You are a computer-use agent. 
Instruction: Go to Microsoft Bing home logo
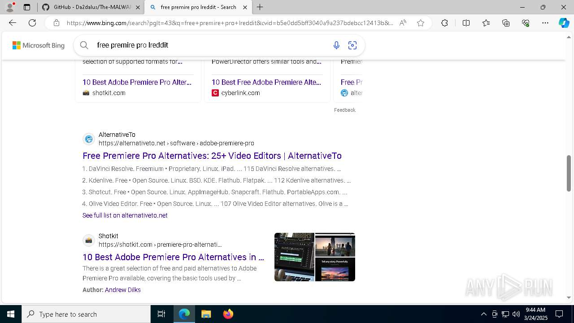pos(39,45)
